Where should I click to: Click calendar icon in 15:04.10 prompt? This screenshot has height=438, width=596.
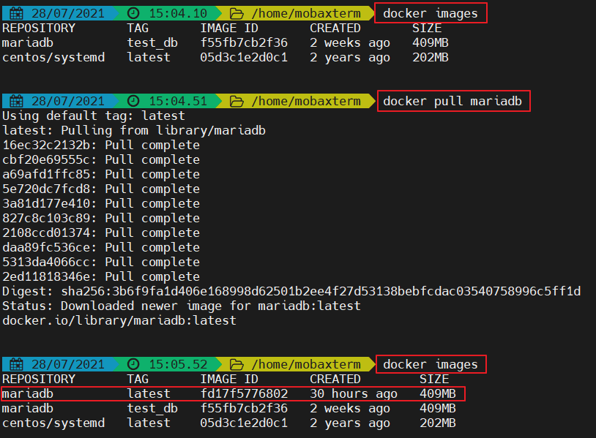pos(16,14)
